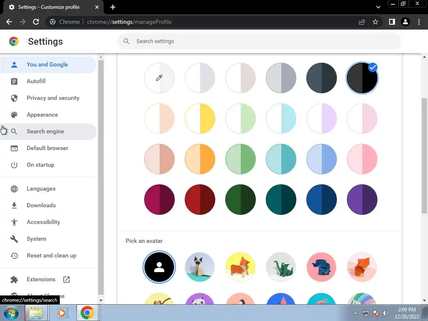Open Action Center flag icon in tray
This screenshot has height=321, width=428.
tap(376, 313)
